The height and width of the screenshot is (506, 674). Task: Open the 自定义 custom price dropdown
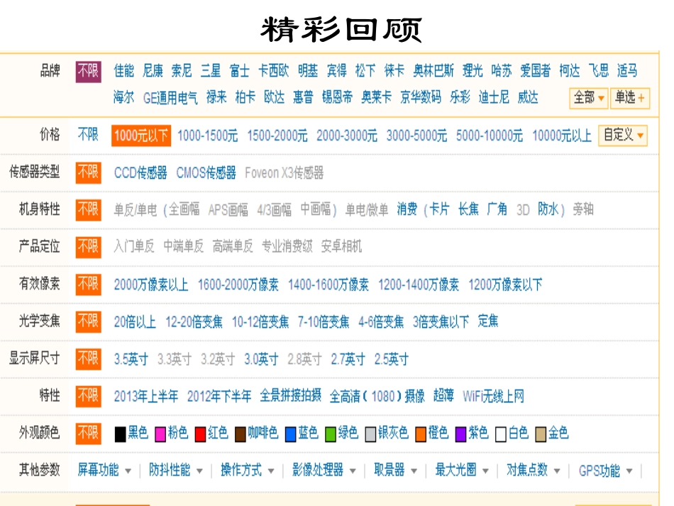point(622,136)
